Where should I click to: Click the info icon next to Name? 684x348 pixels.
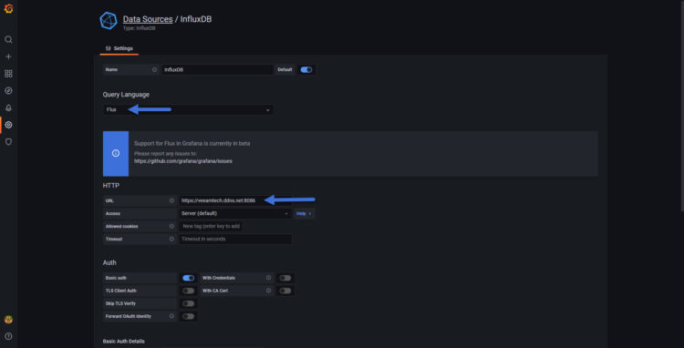click(154, 69)
